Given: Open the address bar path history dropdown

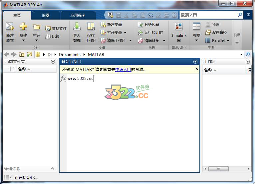Looking at the screenshot, I should click(241, 54).
